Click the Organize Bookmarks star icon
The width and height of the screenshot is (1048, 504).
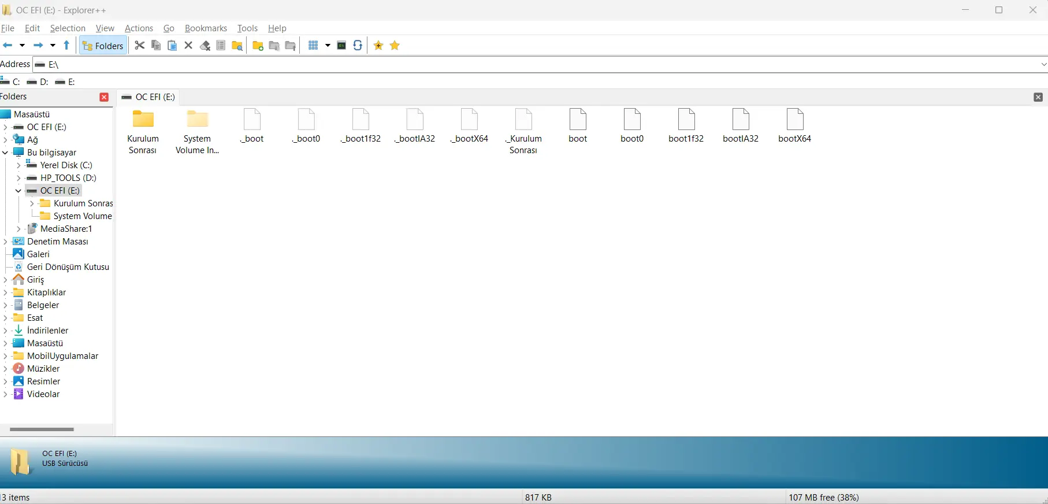(395, 46)
